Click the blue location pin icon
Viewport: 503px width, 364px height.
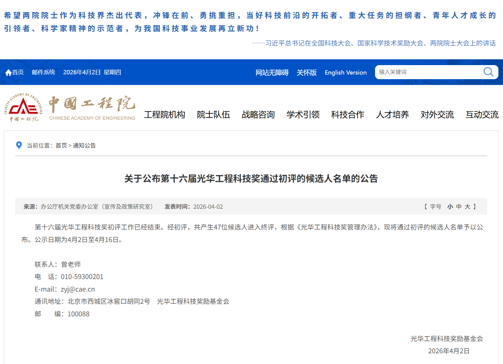(19, 145)
